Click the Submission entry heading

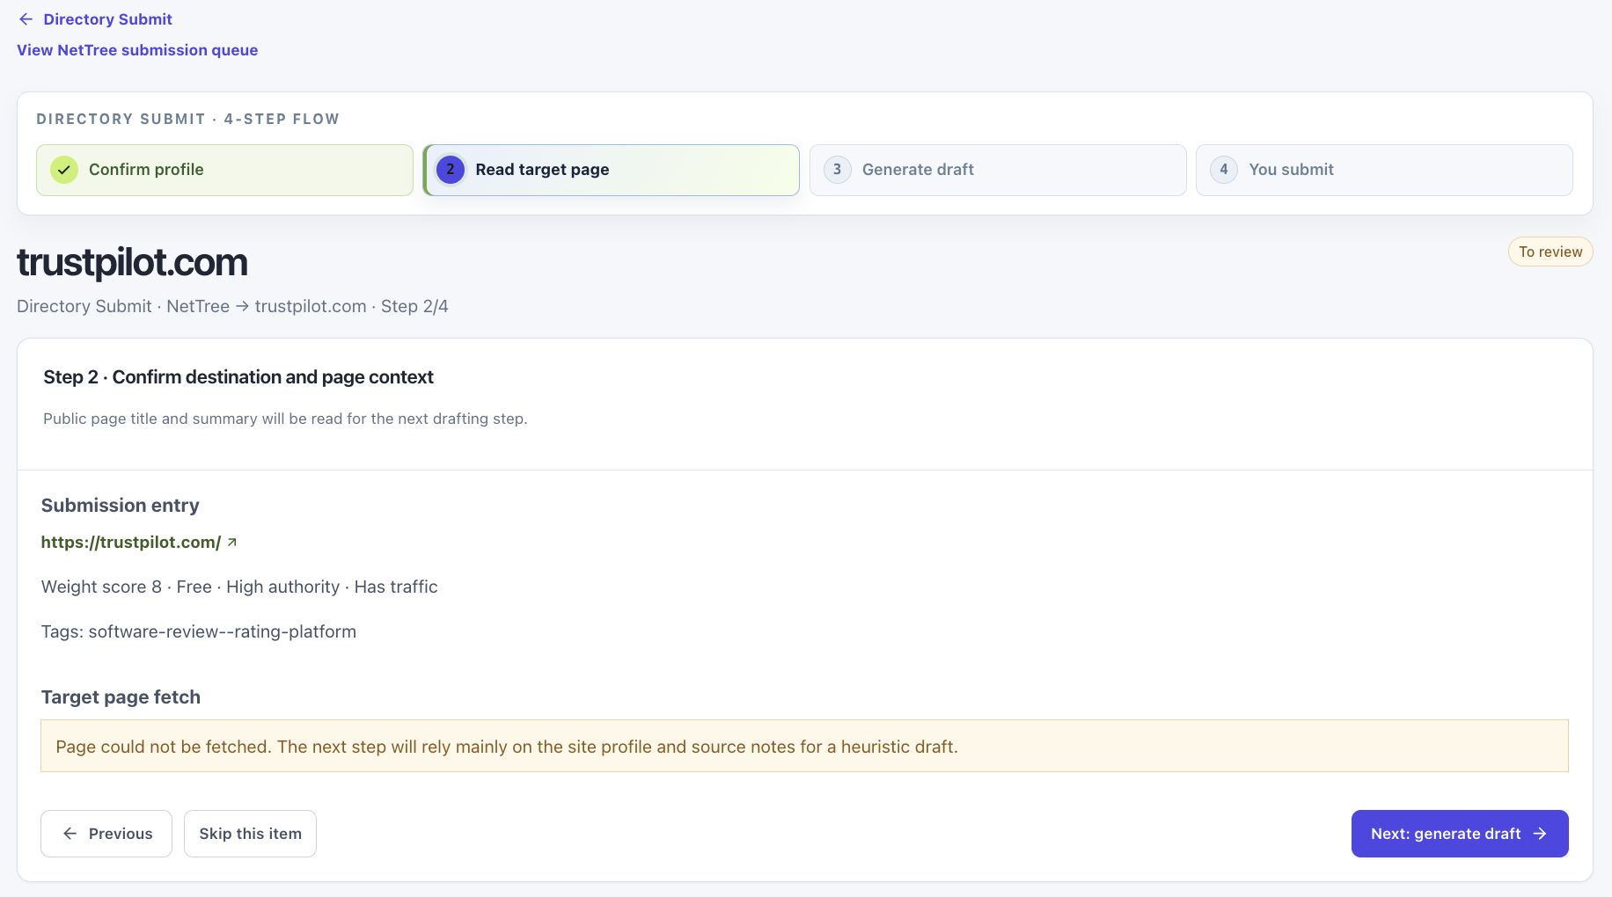(x=121, y=506)
